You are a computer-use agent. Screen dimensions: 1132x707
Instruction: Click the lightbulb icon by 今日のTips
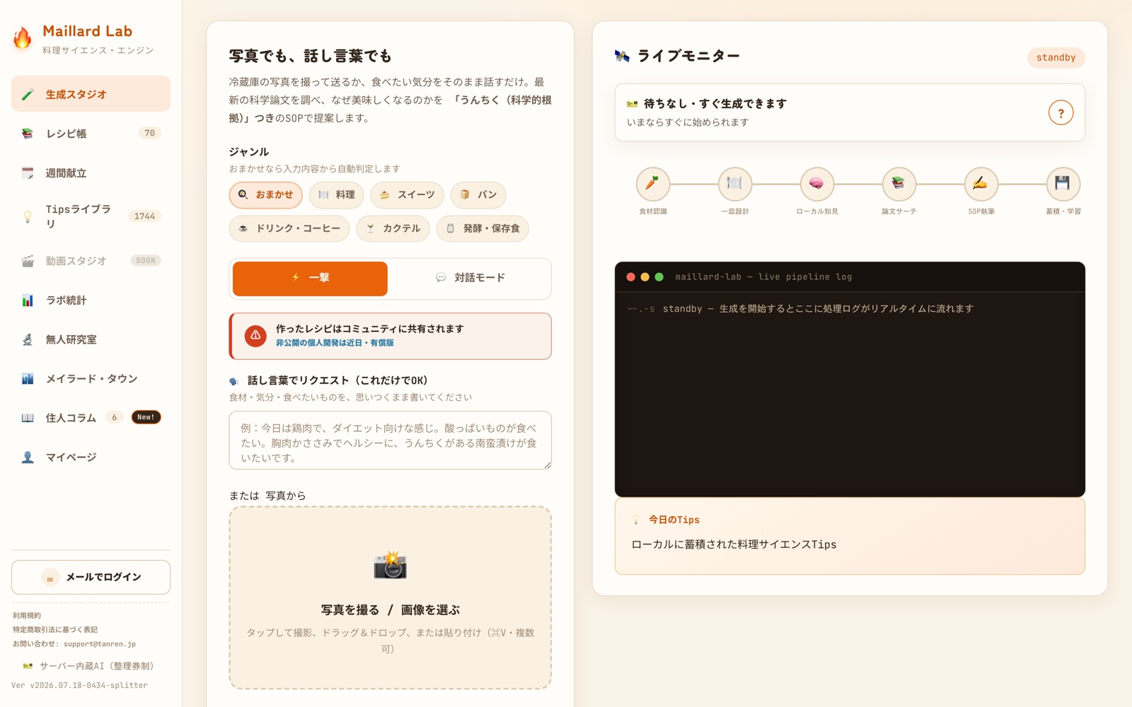(636, 520)
